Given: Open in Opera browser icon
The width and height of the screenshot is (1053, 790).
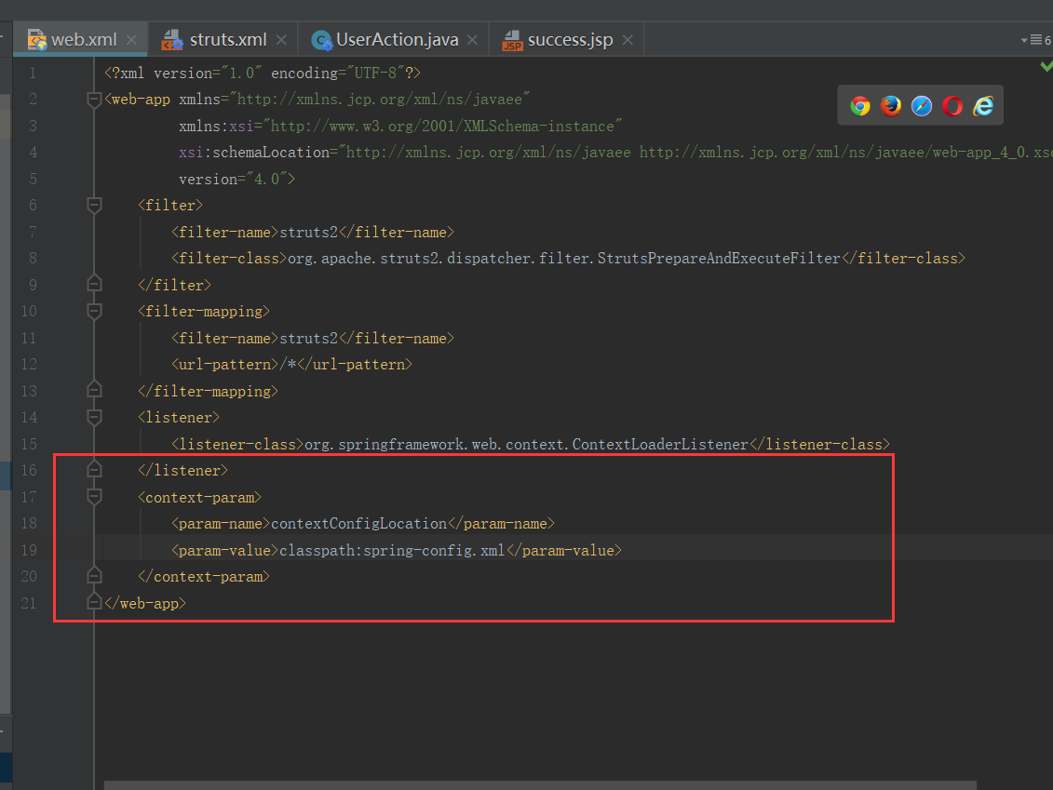Looking at the screenshot, I should coord(952,106).
